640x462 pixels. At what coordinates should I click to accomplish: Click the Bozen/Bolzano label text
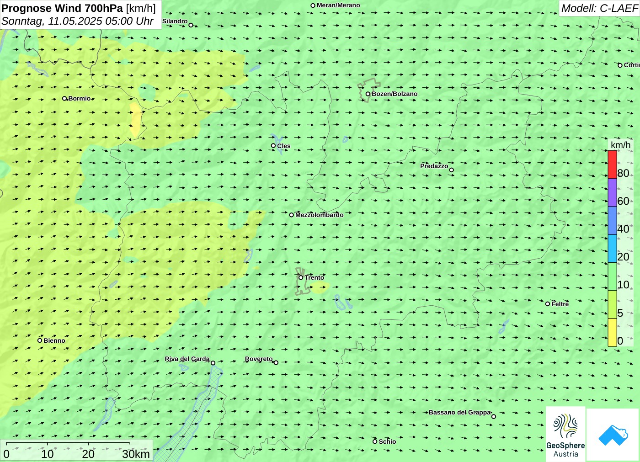point(395,94)
